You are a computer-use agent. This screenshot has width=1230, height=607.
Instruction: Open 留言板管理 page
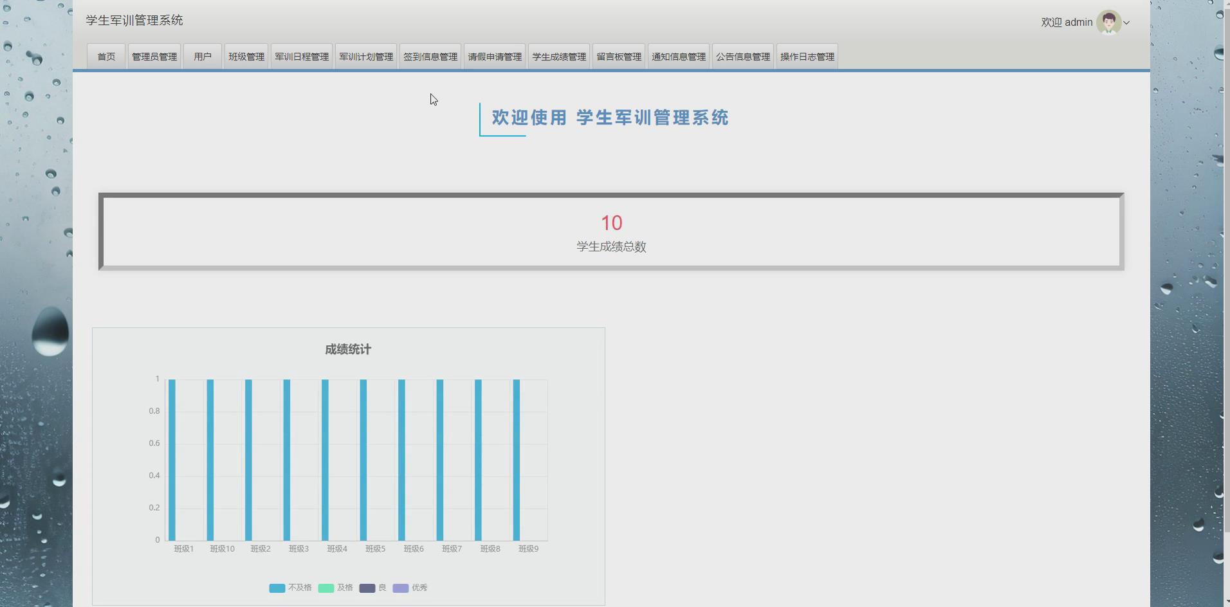point(618,56)
